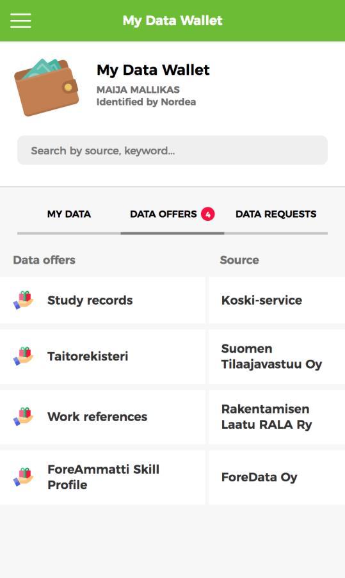Switch to the MY DATA tab
The height and width of the screenshot is (578, 345).
[69, 214]
